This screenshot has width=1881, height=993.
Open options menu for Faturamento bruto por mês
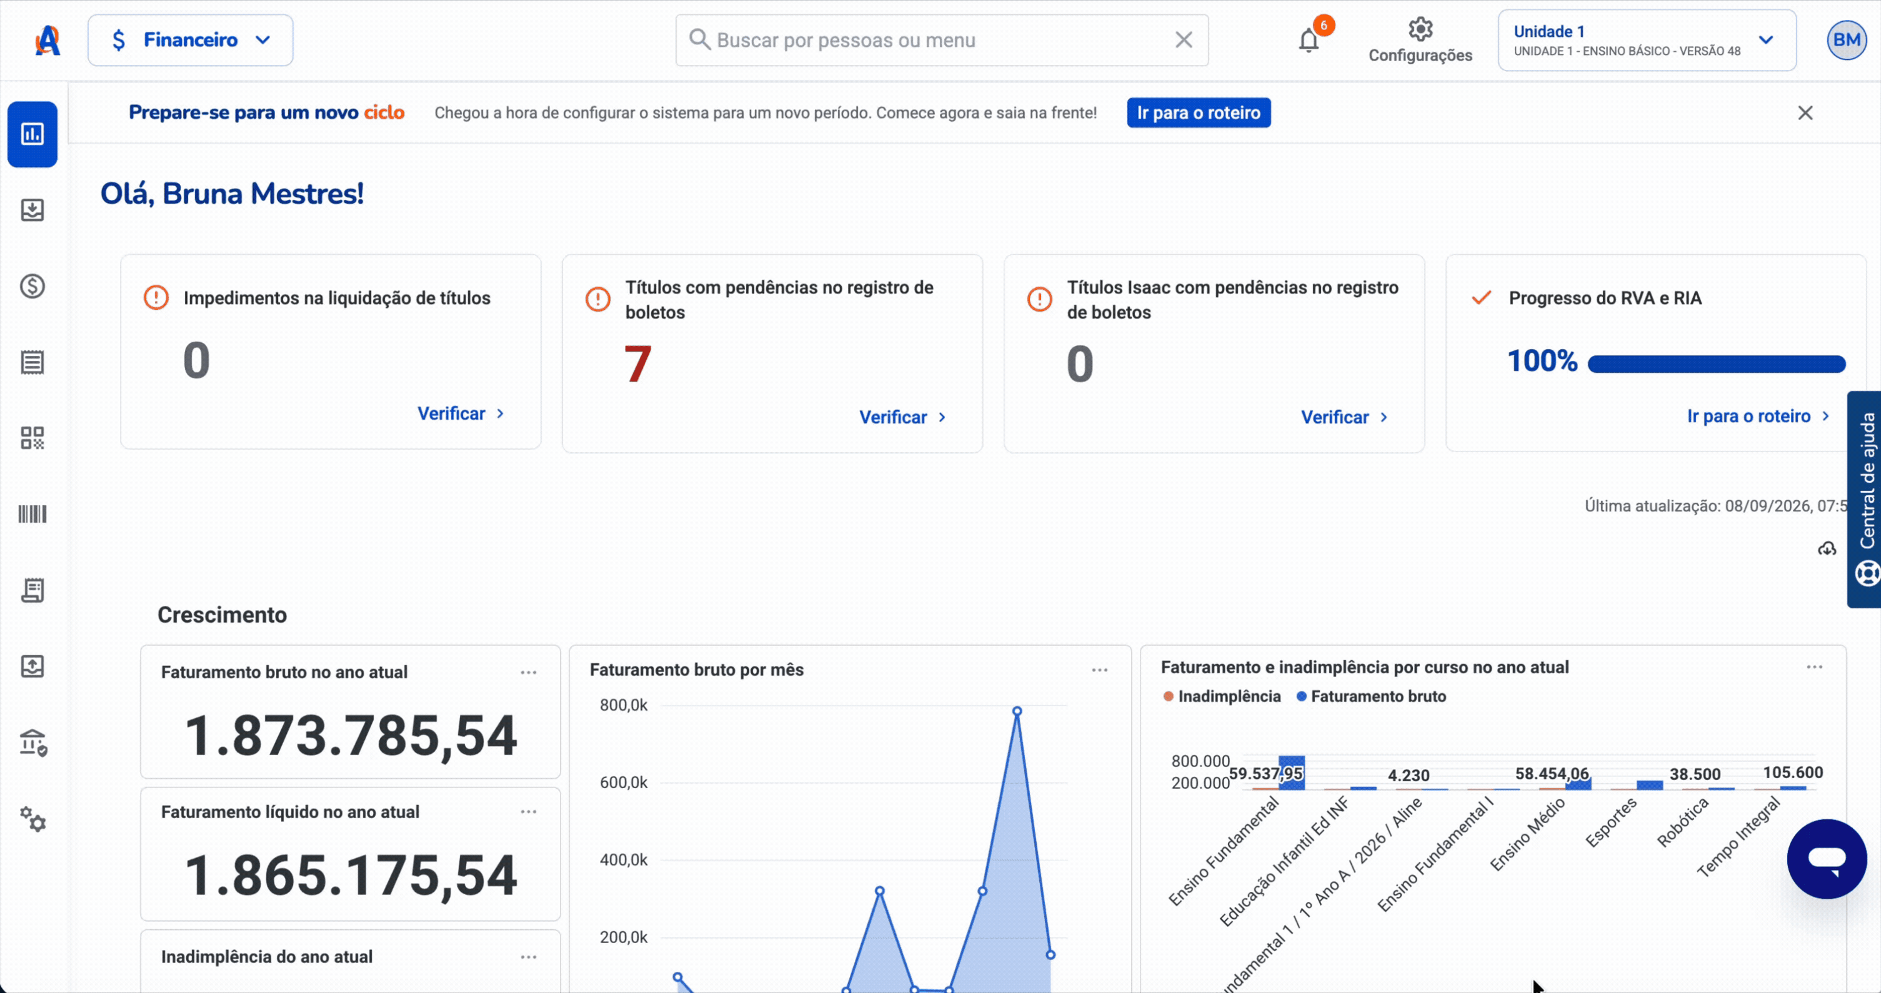pyautogui.click(x=1100, y=669)
